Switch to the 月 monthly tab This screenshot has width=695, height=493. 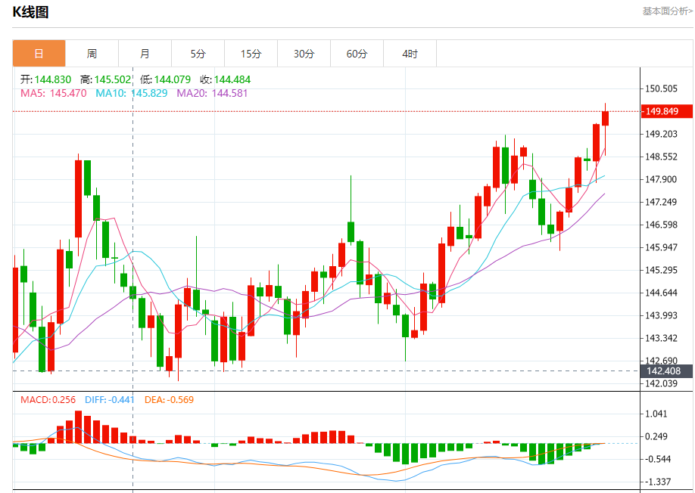(145, 54)
